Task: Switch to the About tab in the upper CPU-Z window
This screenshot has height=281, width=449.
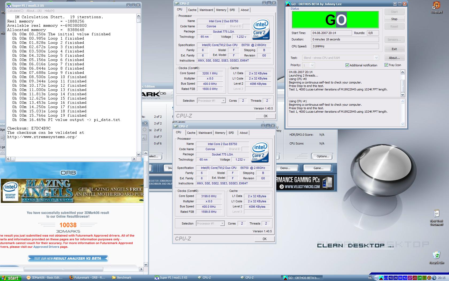Action: (x=245, y=10)
